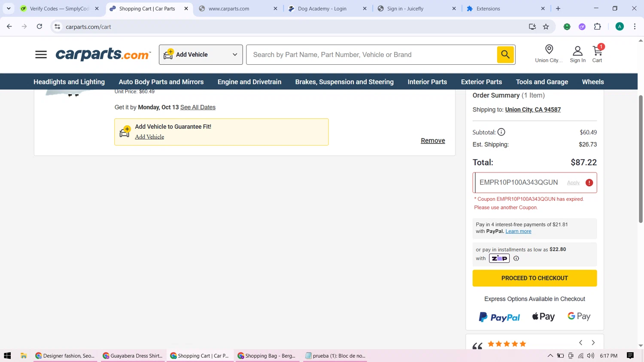Click the browser back arrow
This screenshot has width=644, height=362.
(9, 27)
